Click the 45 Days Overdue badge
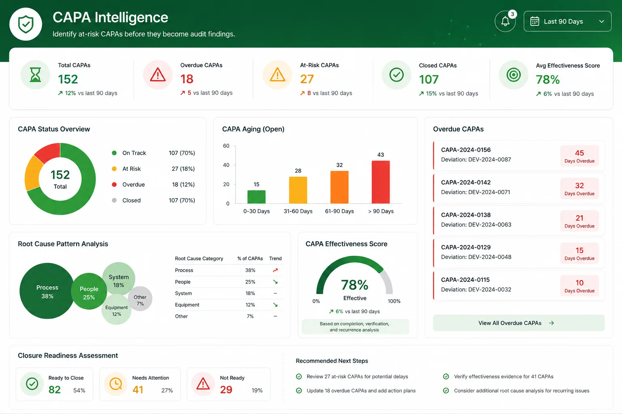 point(579,156)
